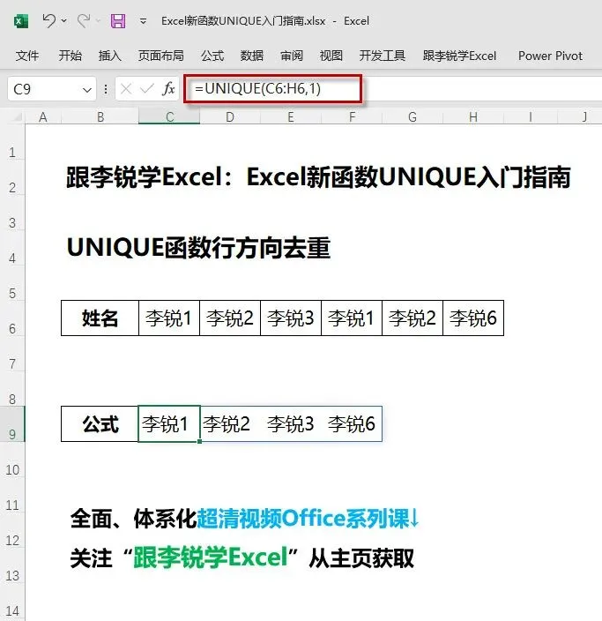The image size is (602, 621).
Task: Select column H header
Action: click(473, 117)
